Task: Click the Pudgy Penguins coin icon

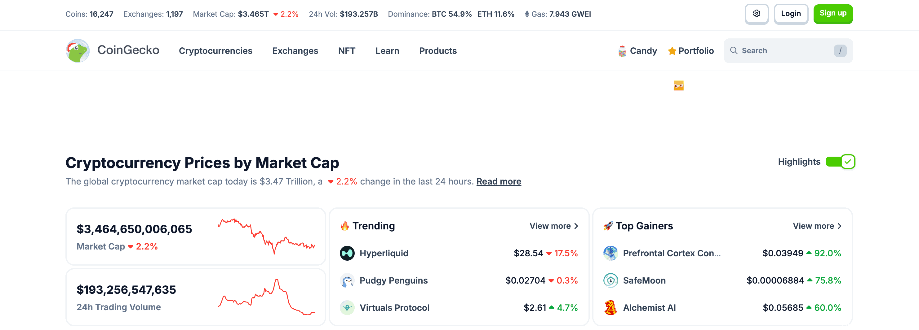Action: click(347, 280)
